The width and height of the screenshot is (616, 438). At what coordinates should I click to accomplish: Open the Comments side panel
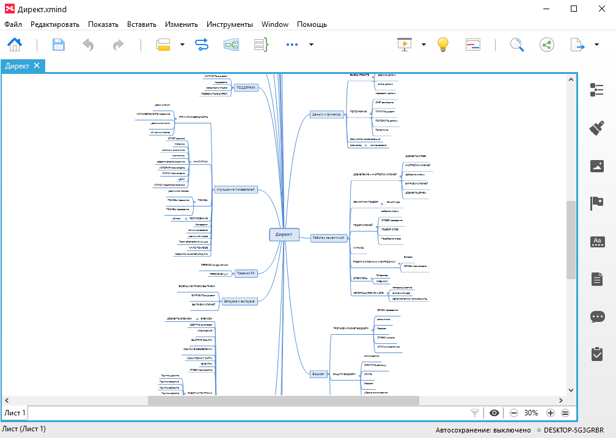coord(597,316)
